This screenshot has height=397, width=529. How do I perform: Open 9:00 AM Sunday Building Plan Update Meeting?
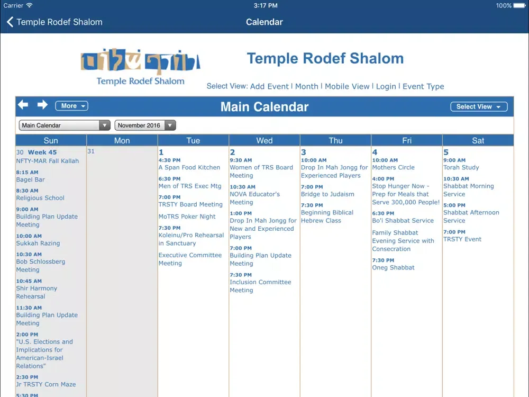(x=47, y=220)
